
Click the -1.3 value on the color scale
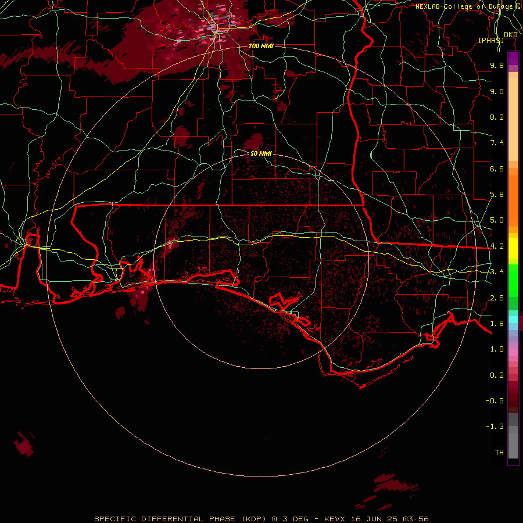(495, 427)
